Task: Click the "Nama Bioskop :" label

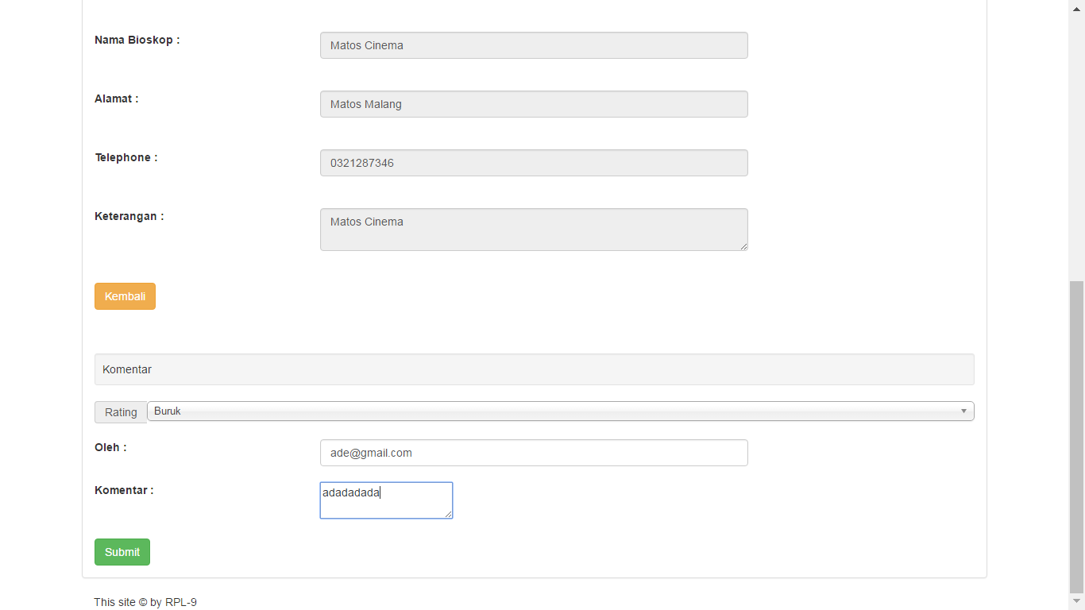Action: click(x=137, y=40)
